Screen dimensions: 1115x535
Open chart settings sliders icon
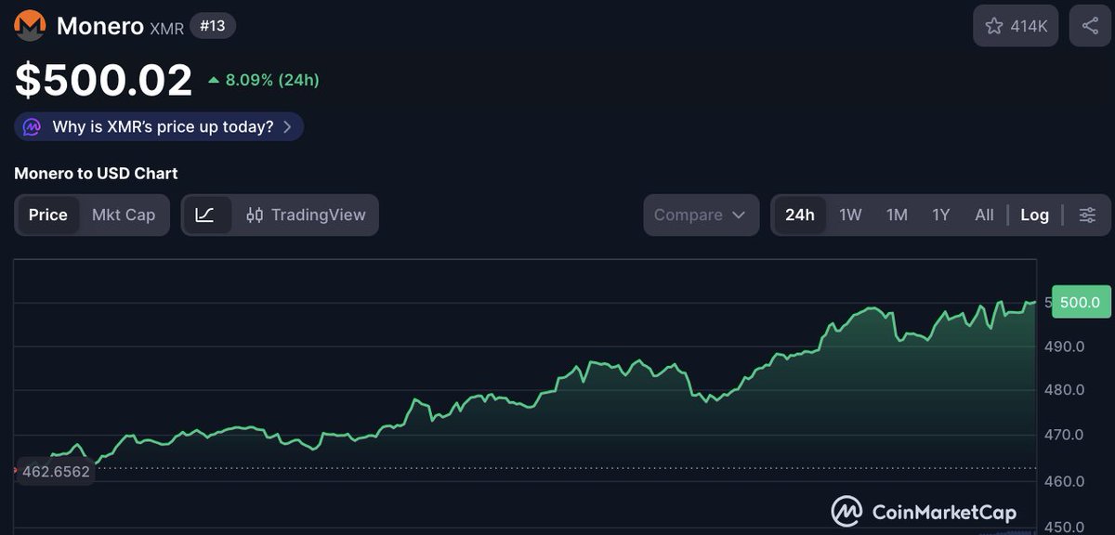pos(1087,215)
